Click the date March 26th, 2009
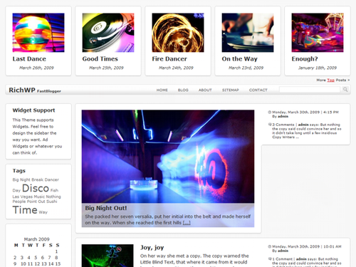Image resolution: width=356 pixels, height=267 pixels. (x=36, y=68)
